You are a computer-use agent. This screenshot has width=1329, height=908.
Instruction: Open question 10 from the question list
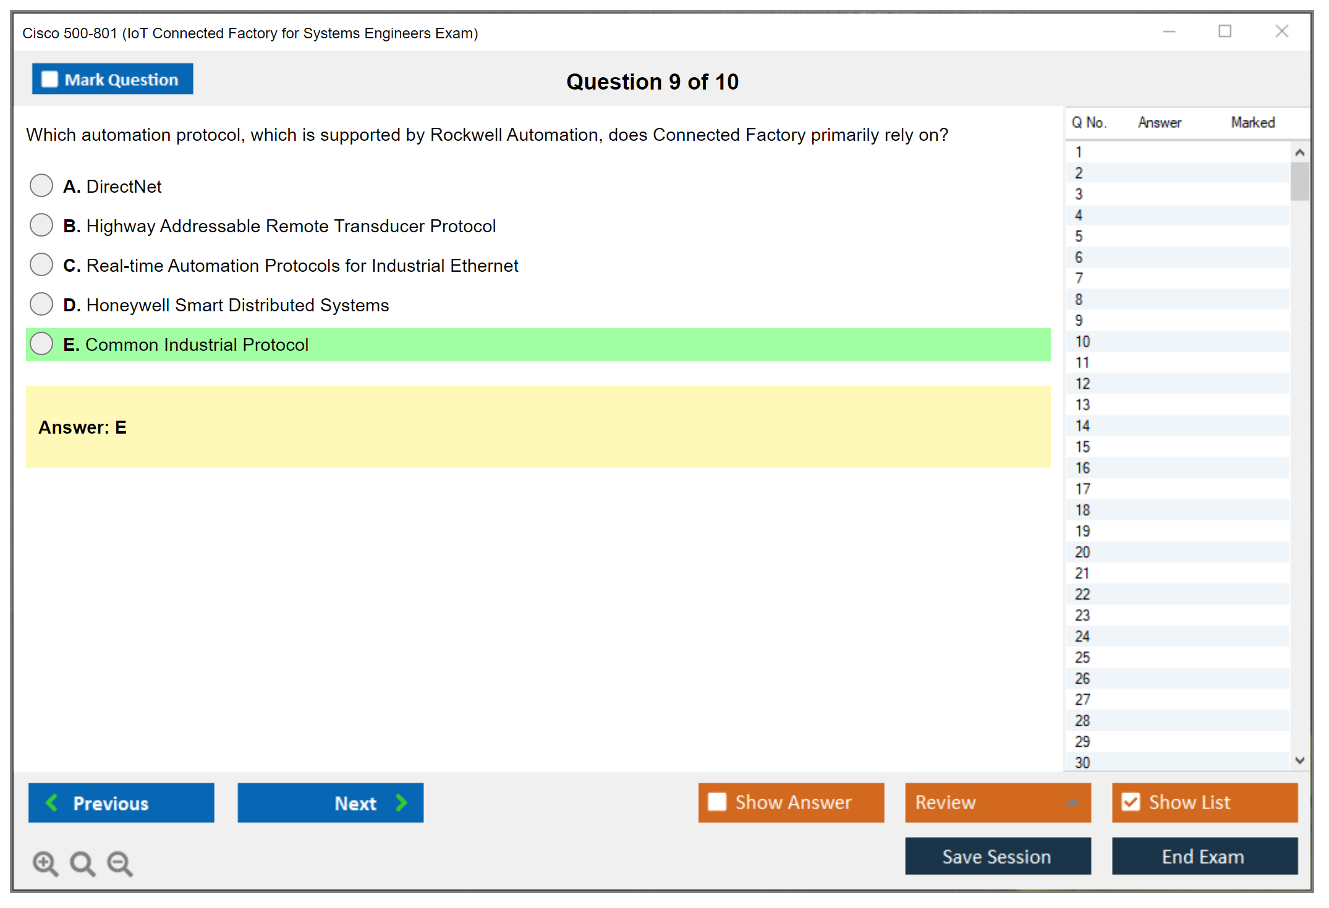pyautogui.click(x=1082, y=342)
